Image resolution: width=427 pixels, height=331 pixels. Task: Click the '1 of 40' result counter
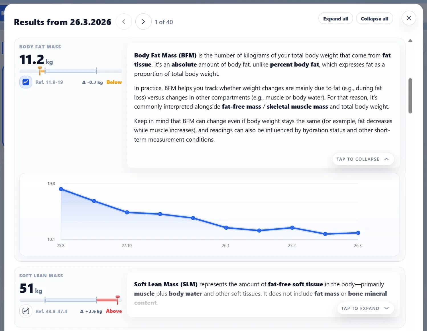tap(164, 22)
